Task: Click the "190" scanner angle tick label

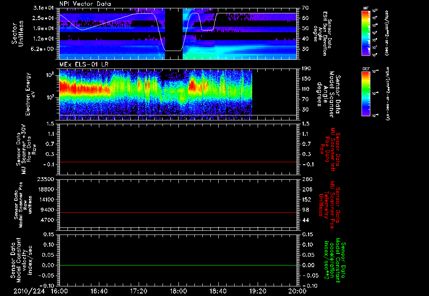Action: point(307,69)
